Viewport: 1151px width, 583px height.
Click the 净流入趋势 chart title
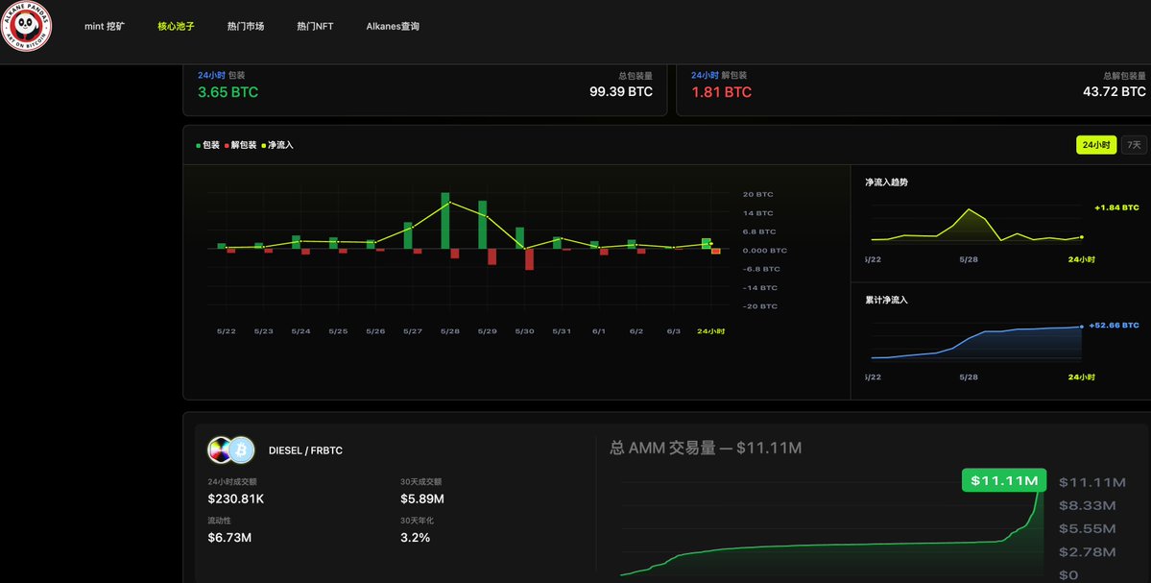click(886, 182)
